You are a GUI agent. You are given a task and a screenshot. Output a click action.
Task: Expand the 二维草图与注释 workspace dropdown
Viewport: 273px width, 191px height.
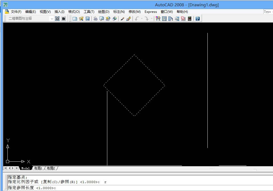pos(52,19)
